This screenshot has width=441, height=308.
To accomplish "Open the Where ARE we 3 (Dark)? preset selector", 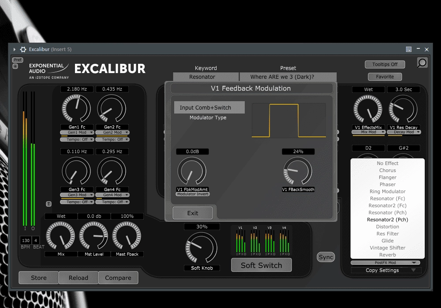I will pyautogui.click(x=288, y=77).
